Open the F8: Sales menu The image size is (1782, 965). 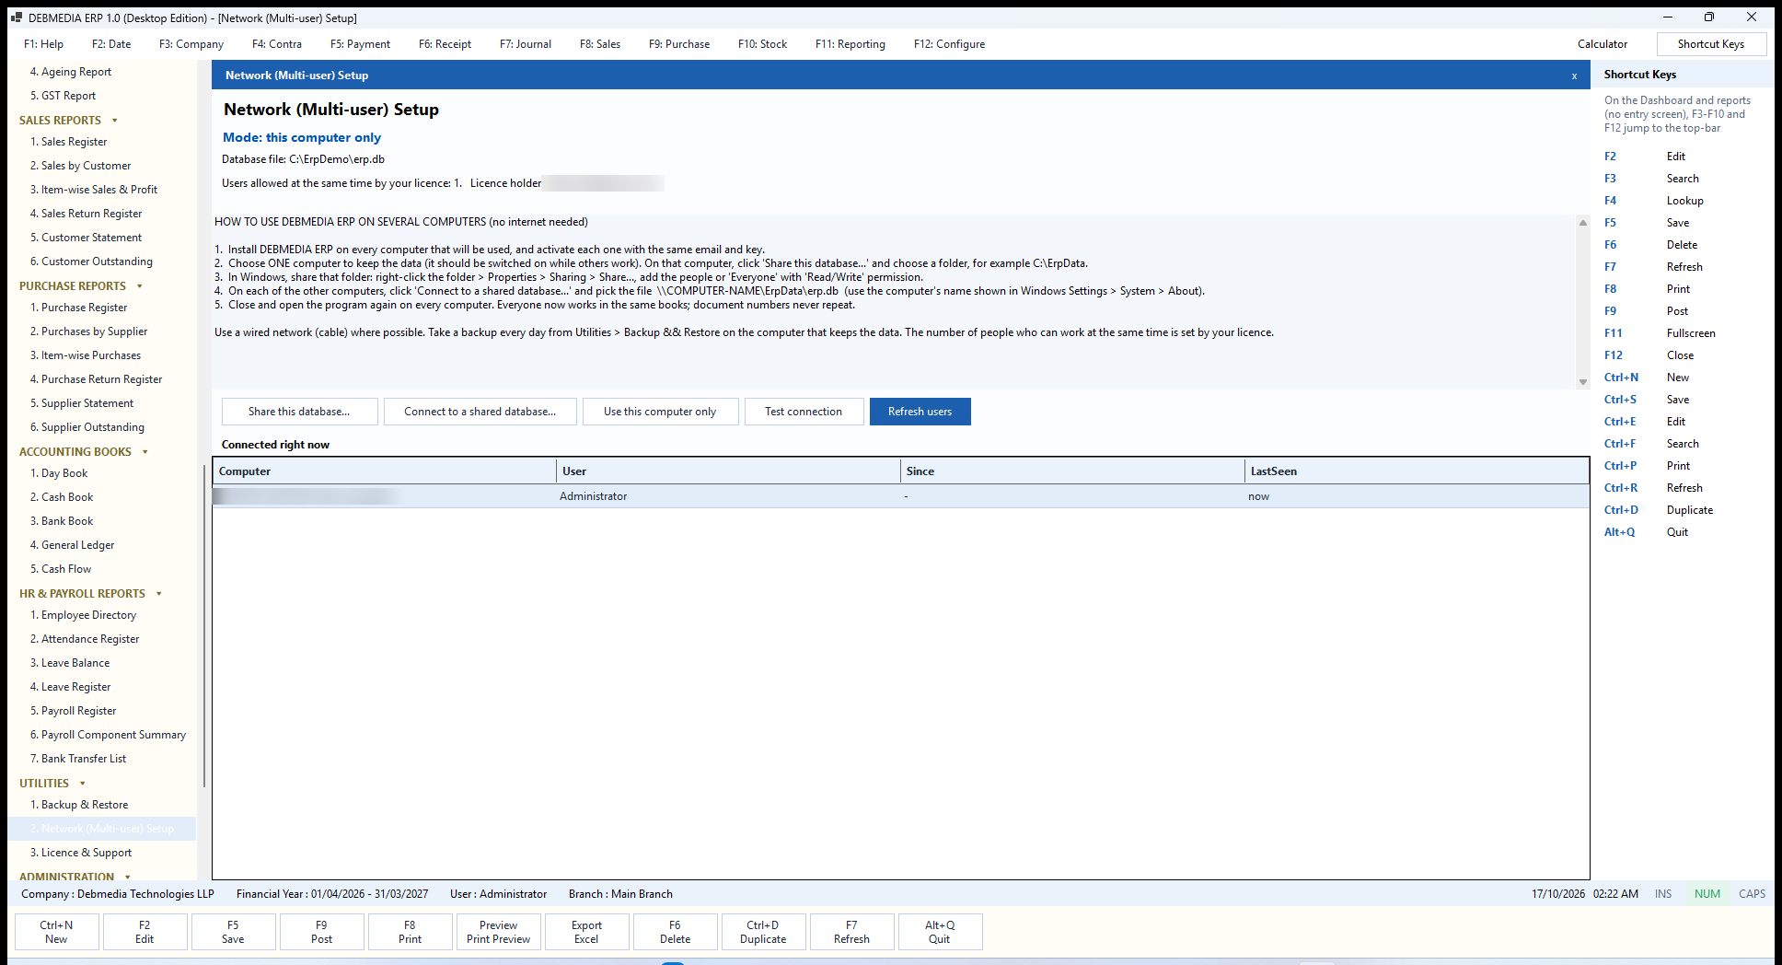coord(600,44)
